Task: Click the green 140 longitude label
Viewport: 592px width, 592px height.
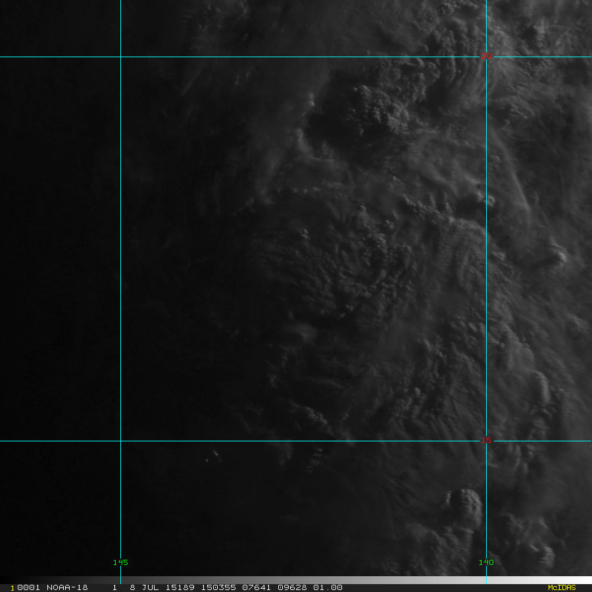Action: click(x=486, y=562)
